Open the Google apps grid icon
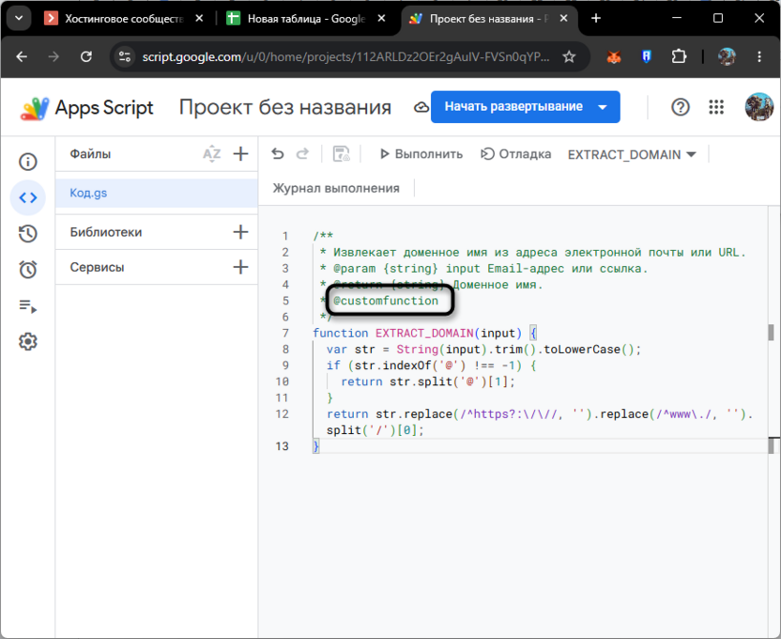This screenshot has height=639, width=781. coord(716,107)
